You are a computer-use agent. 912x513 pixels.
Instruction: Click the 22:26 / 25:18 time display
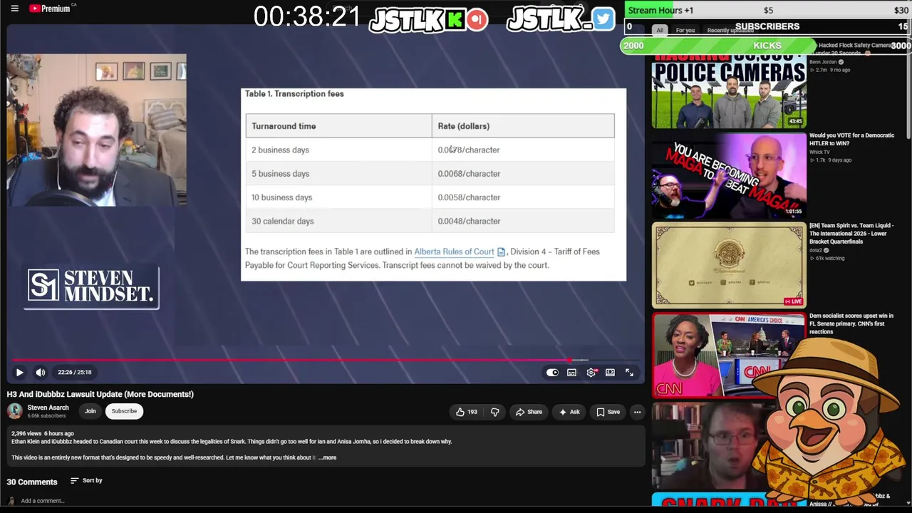[75, 372]
